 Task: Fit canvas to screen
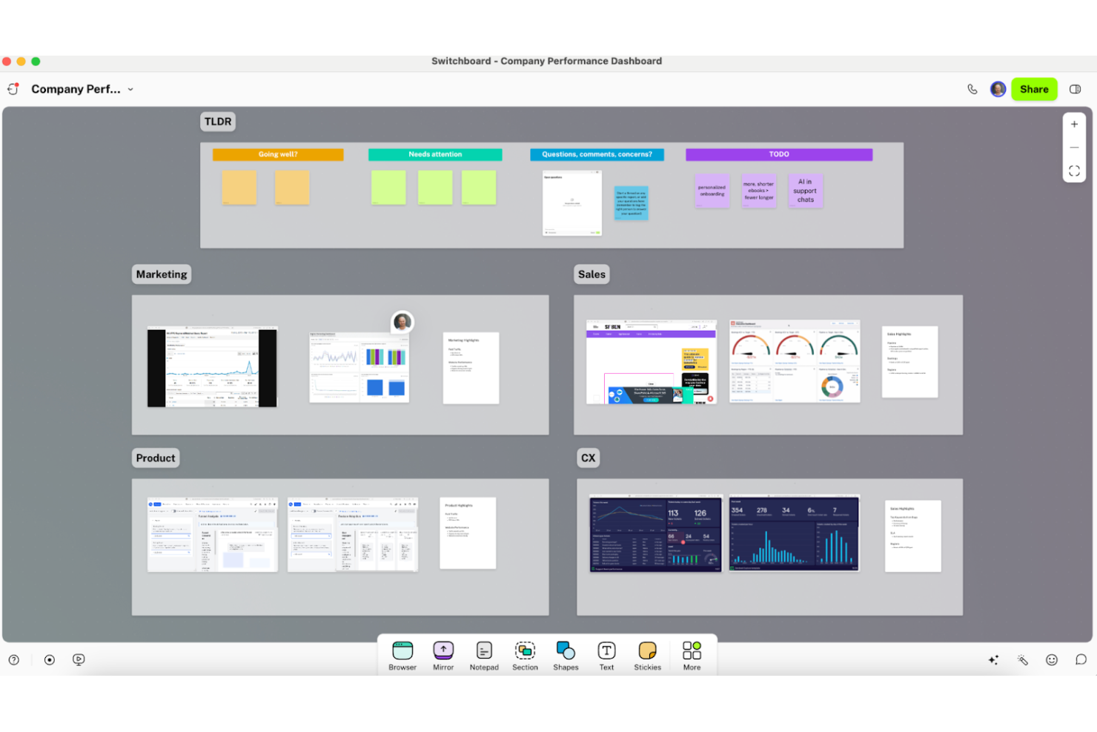tap(1074, 171)
